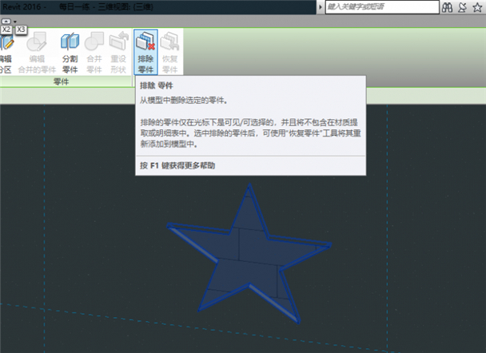Click the 分割零件 (Divide Parts) tool
486x353 pixels.
pos(70,53)
